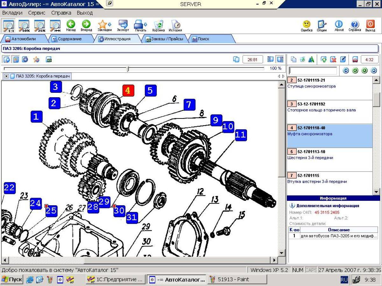
Task: Select part 52-1701119-21 Ступица синхронизатора
Action: coord(330,88)
